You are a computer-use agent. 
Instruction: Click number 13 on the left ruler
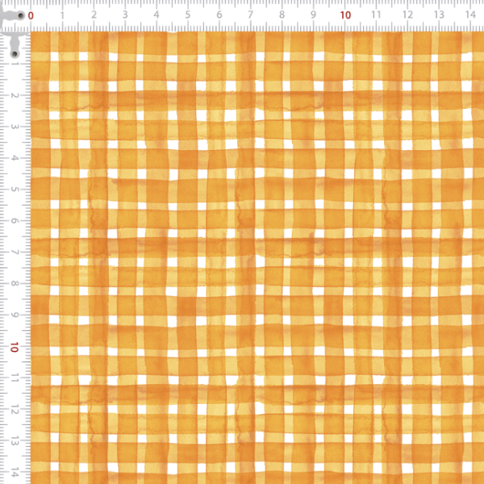click(x=15, y=441)
